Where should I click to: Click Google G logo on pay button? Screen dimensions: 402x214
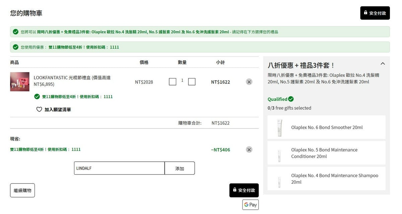coord(246,205)
